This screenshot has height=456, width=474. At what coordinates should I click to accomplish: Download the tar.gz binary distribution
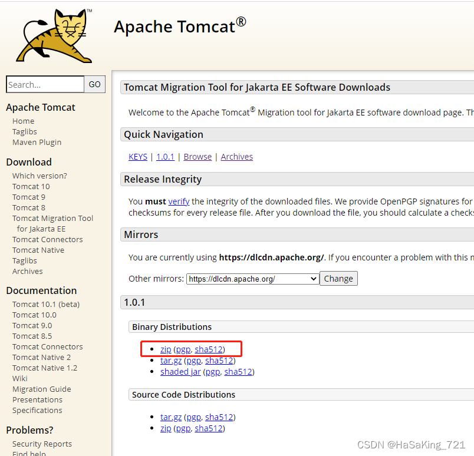(x=171, y=360)
